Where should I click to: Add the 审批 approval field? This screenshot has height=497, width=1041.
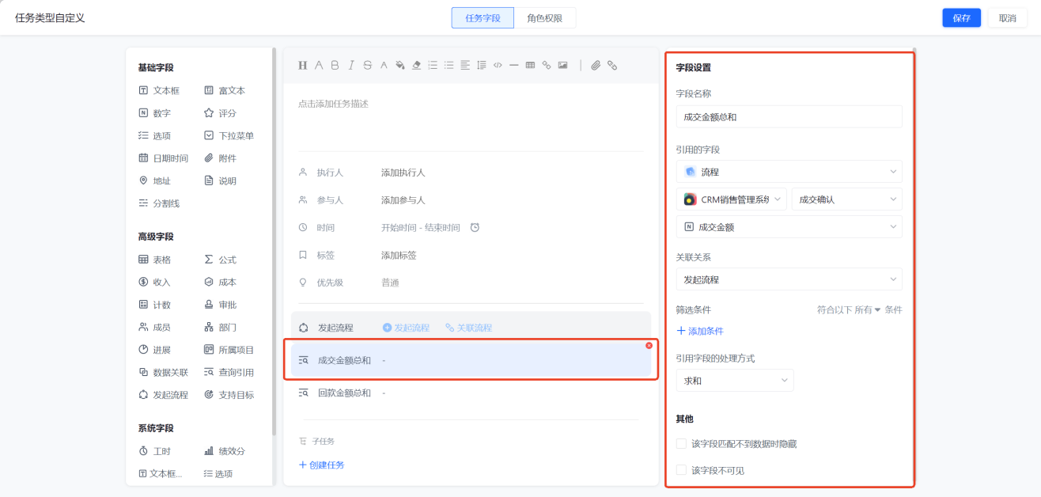point(220,305)
